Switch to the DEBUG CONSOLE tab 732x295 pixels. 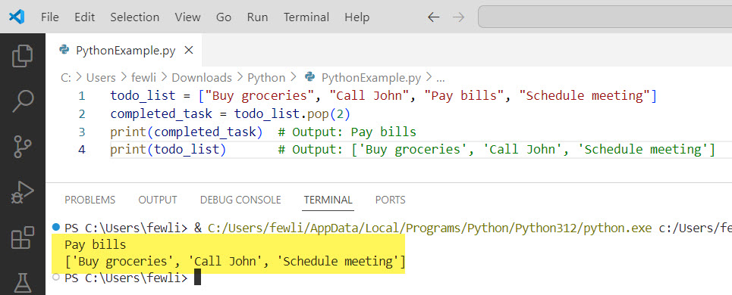click(x=240, y=200)
